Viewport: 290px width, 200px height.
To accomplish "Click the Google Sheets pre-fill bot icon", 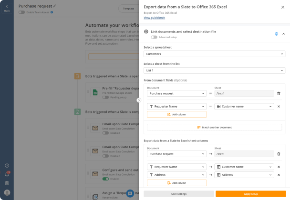I will coord(95,92).
